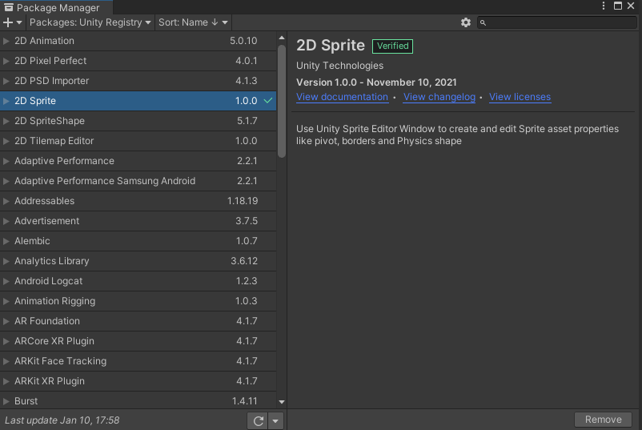Select the Package Manager tab
This screenshot has height=430, width=642.
tap(51, 7)
